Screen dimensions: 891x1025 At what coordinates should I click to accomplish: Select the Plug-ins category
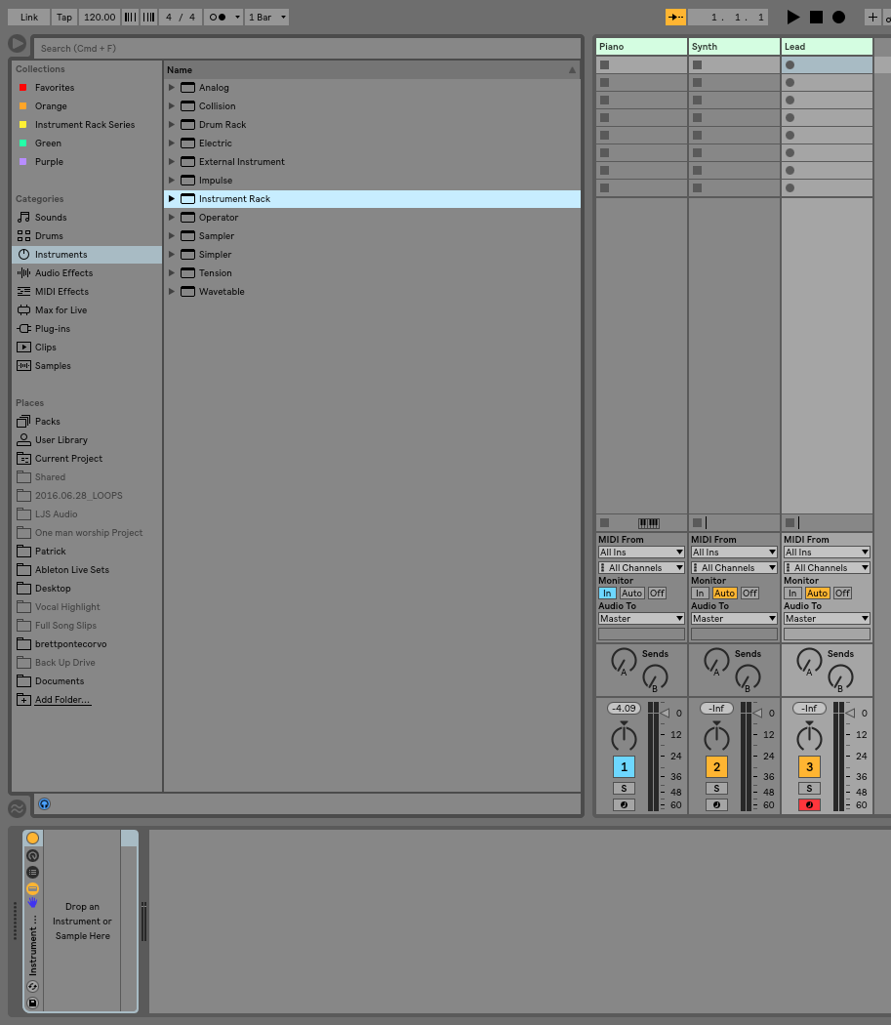point(53,329)
